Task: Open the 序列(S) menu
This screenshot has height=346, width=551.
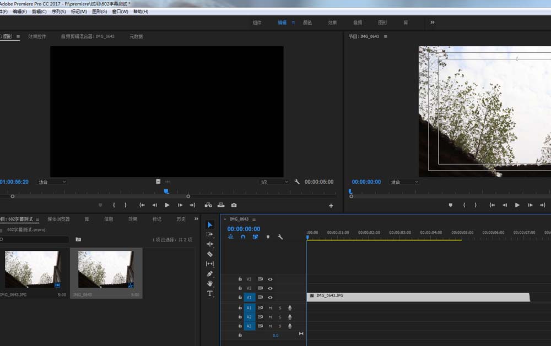Action: 58,12
